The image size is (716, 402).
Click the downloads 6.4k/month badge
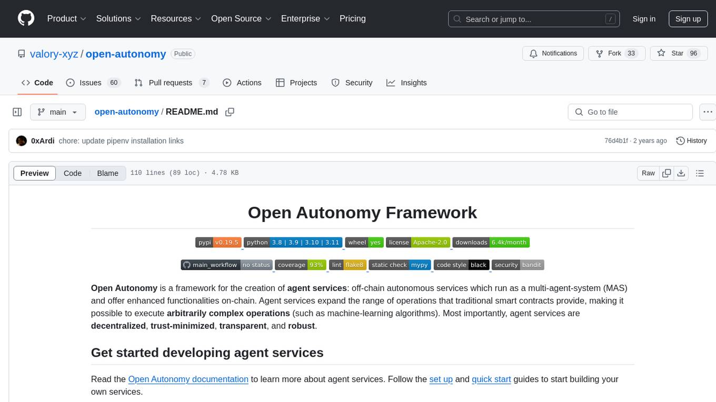point(491,243)
